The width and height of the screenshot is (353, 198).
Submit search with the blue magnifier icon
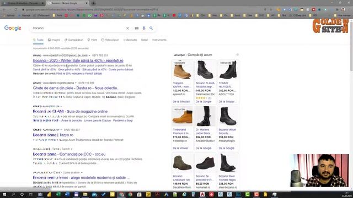coord(151,28)
